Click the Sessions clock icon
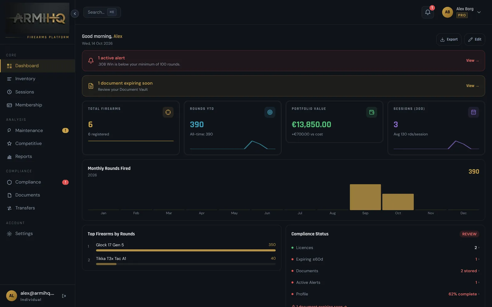The width and height of the screenshot is (492, 307). pyautogui.click(x=9, y=92)
